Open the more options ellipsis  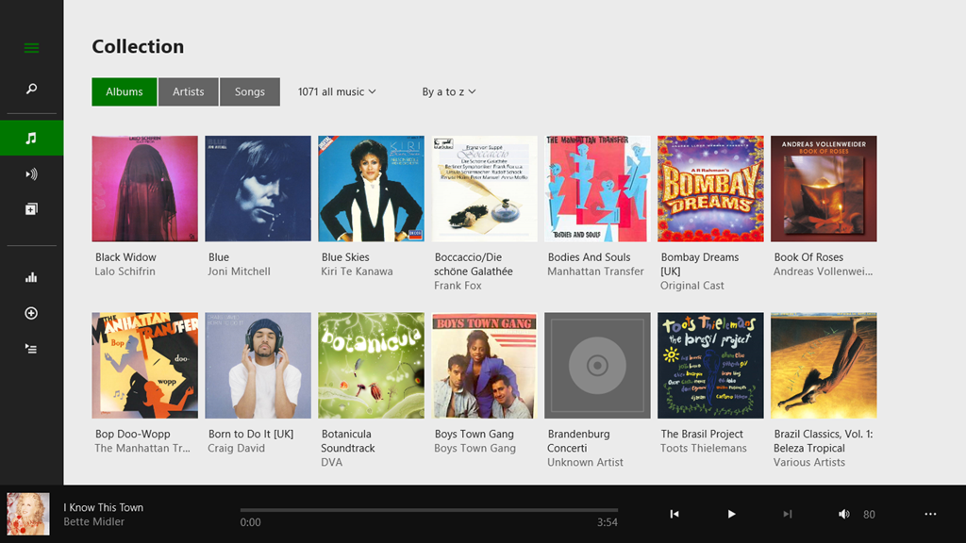[x=930, y=514]
